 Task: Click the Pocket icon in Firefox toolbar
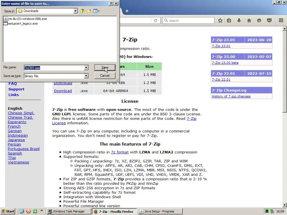click(269, 20)
